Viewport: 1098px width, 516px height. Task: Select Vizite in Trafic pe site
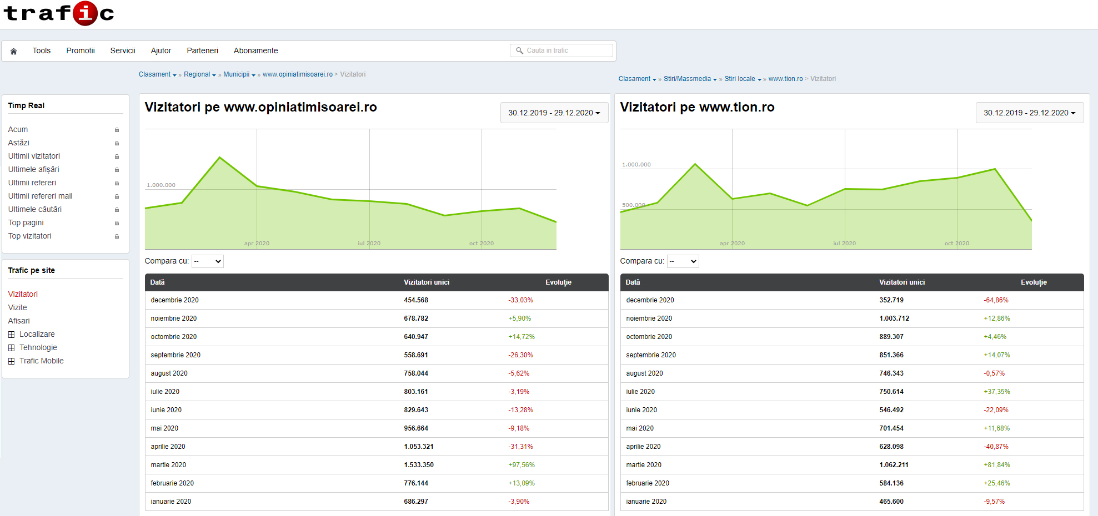(x=17, y=307)
